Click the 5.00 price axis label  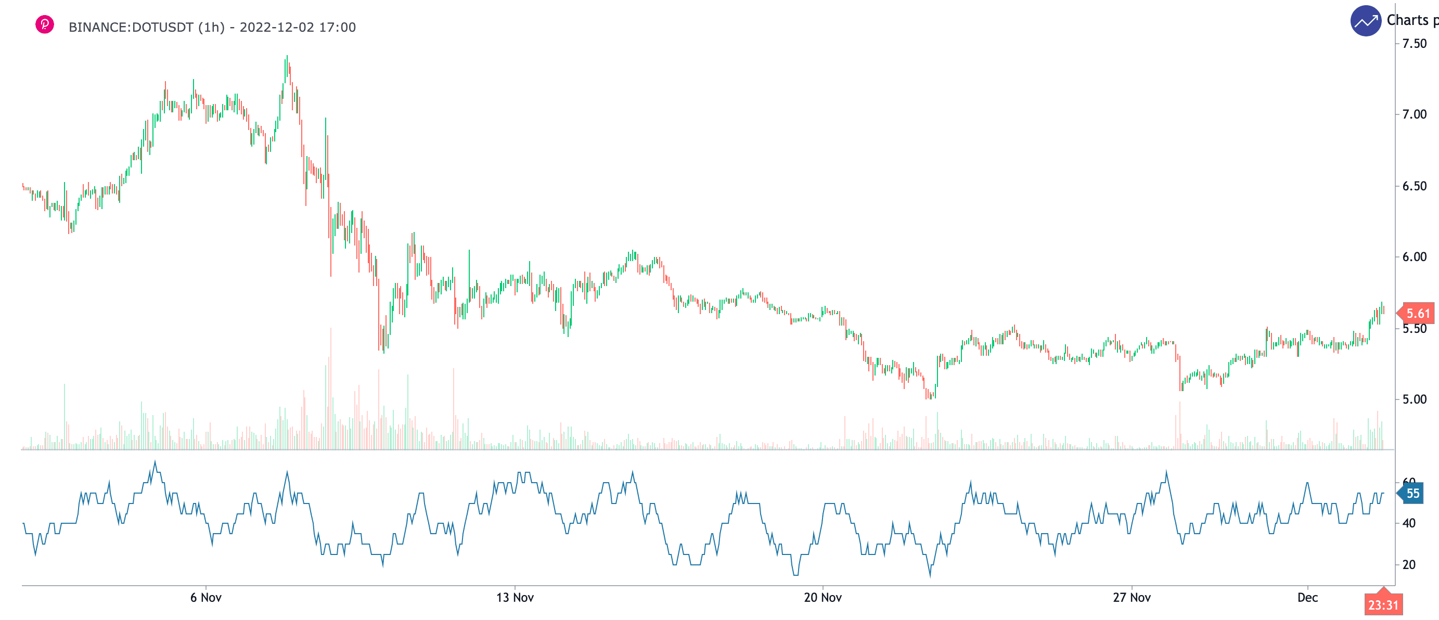1415,399
